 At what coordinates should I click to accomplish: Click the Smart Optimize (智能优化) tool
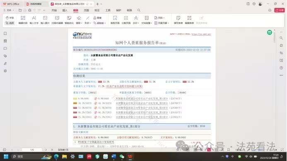click(69, 20)
